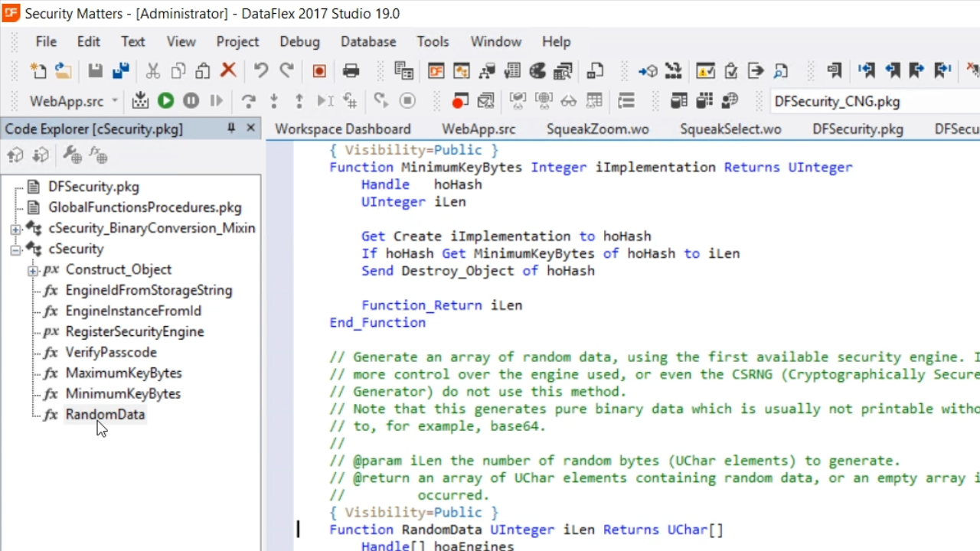Click the Print icon
Image resolution: width=980 pixels, height=551 pixels.
click(x=351, y=71)
